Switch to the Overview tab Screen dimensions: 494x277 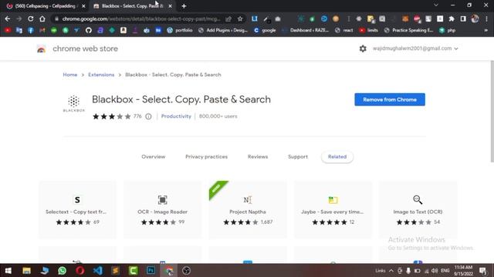tap(153, 157)
